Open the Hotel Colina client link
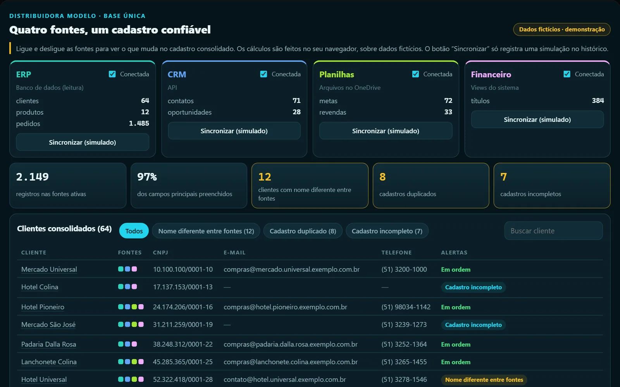The width and height of the screenshot is (620, 387). (x=40, y=287)
